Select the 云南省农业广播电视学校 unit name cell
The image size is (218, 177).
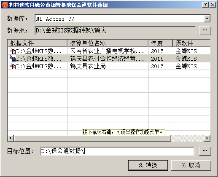(108, 51)
